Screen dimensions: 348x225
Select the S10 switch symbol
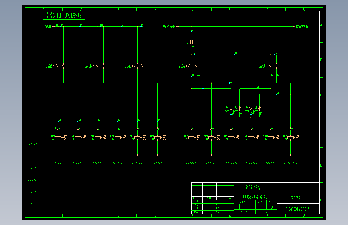pyautogui.click(x=98, y=66)
